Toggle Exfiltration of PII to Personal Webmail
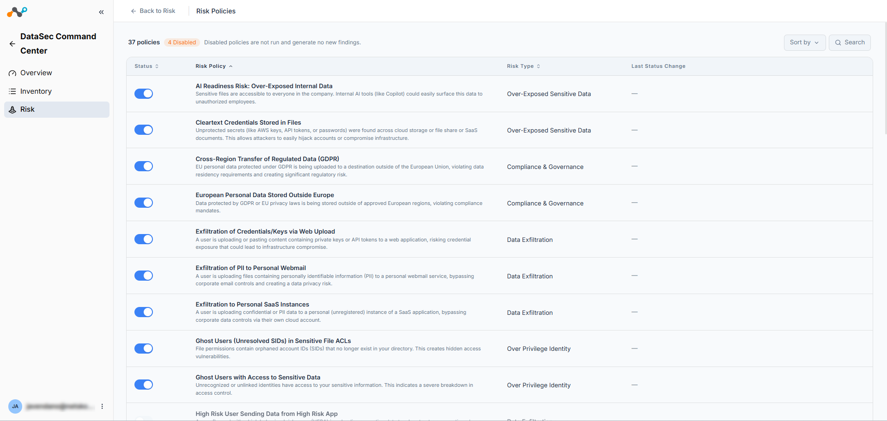This screenshot has width=887, height=421. point(144,276)
